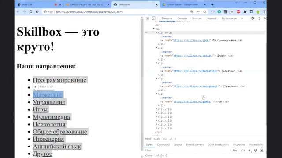Image resolution: width=282 pixels, height=158 pixels.
Task: Open the Performance panel tab
Action: (229, 18)
